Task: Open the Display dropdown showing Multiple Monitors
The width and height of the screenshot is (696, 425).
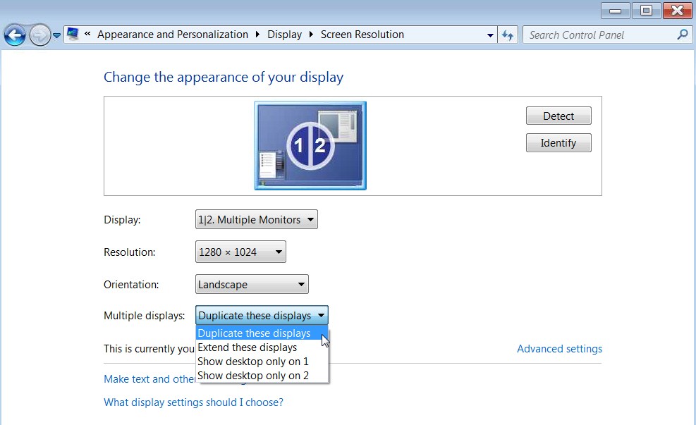Action: pyautogui.click(x=257, y=220)
